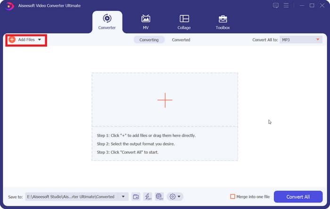Click the large plus in drop area
330x209 pixels.
click(x=165, y=100)
